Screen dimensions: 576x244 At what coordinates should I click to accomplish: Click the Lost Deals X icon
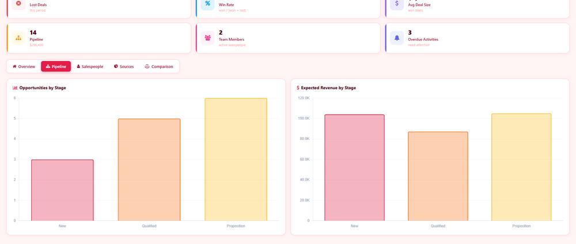click(x=18, y=3)
